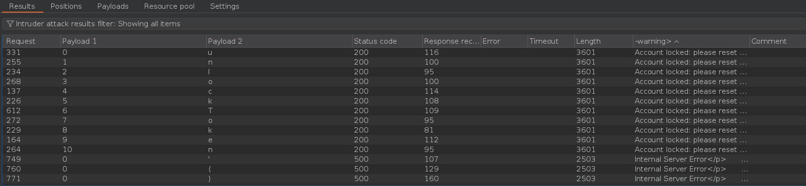Viewport: 806px width, 186px height.
Task: Select request 771 row
Action: tap(404, 179)
